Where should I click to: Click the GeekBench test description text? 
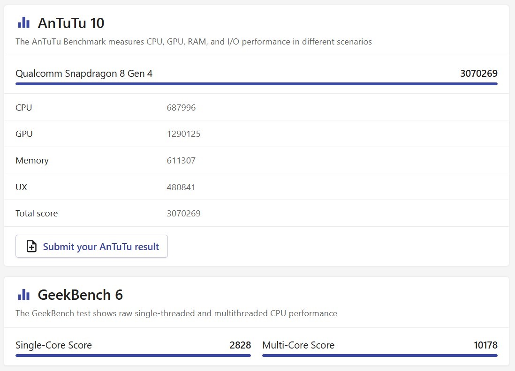pyautogui.click(x=176, y=313)
